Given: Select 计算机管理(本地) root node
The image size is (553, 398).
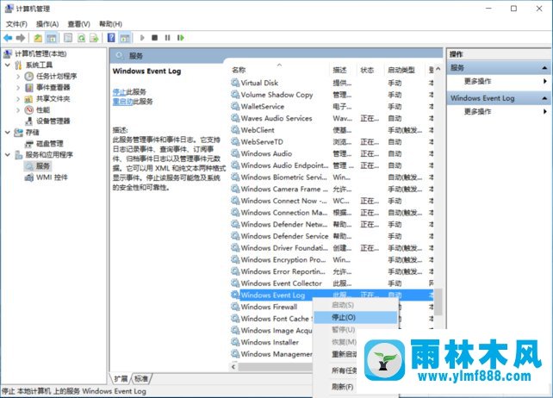Looking at the screenshot, I should [40, 53].
